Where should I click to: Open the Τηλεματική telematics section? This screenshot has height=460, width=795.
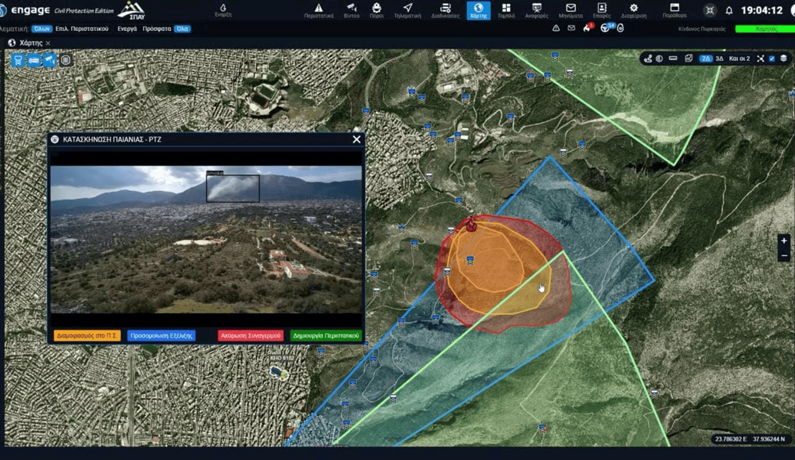407,10
